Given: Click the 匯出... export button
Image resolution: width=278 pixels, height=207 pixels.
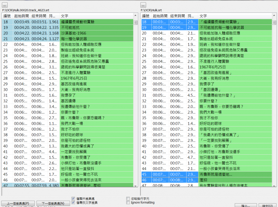Looking at the screenshot, I should [x=246, y=206].
